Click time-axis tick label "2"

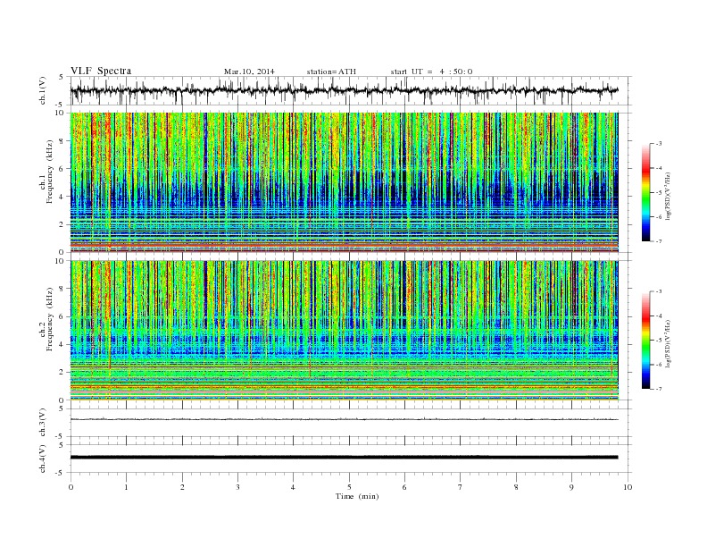pyautogui.click(x=182, y=487)
